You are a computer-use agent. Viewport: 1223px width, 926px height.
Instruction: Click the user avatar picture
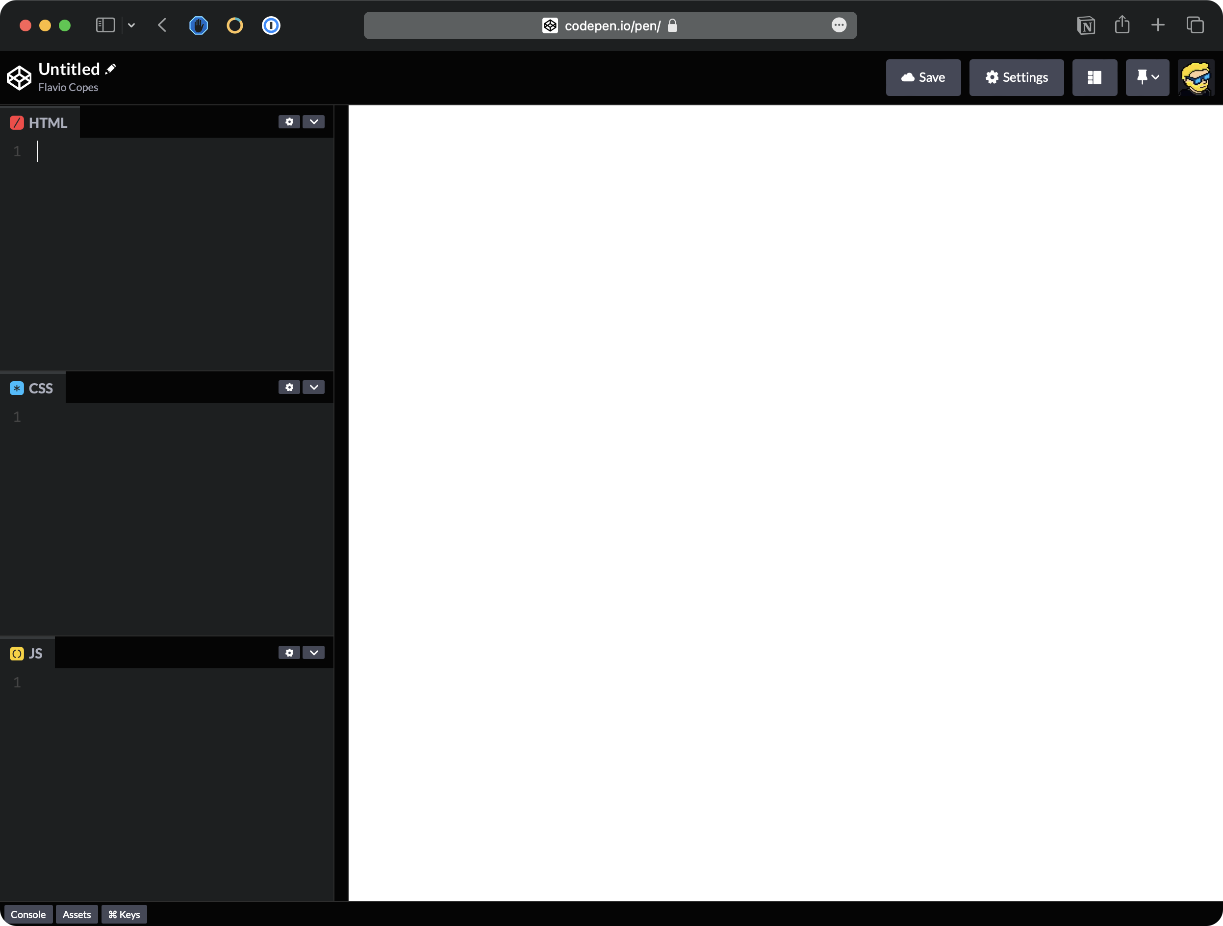pyautogui.click(x=1196, y=77)
